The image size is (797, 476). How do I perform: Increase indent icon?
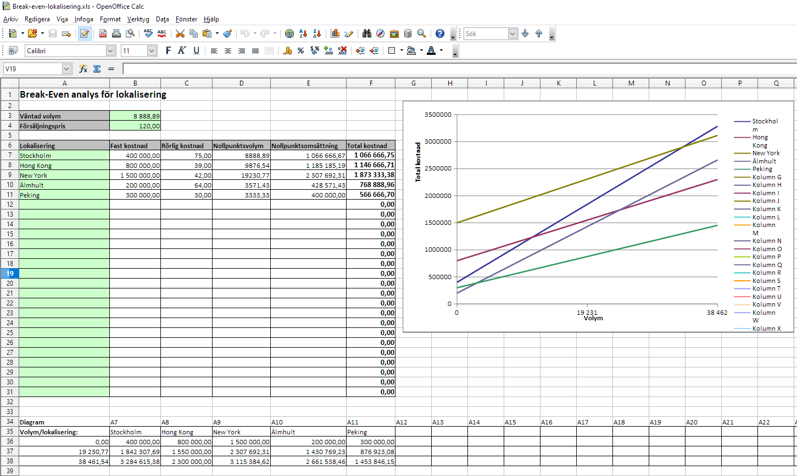[374, 50]
